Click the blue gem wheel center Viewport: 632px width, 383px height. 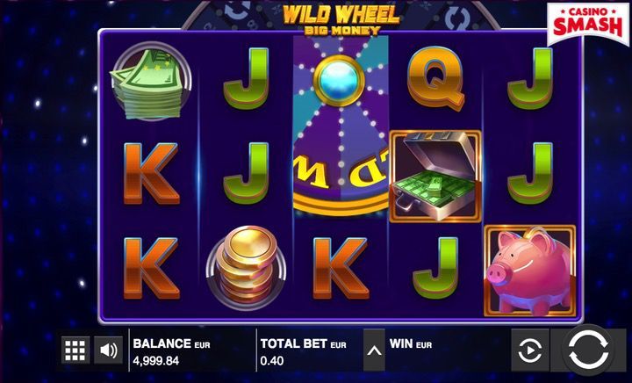339,80
